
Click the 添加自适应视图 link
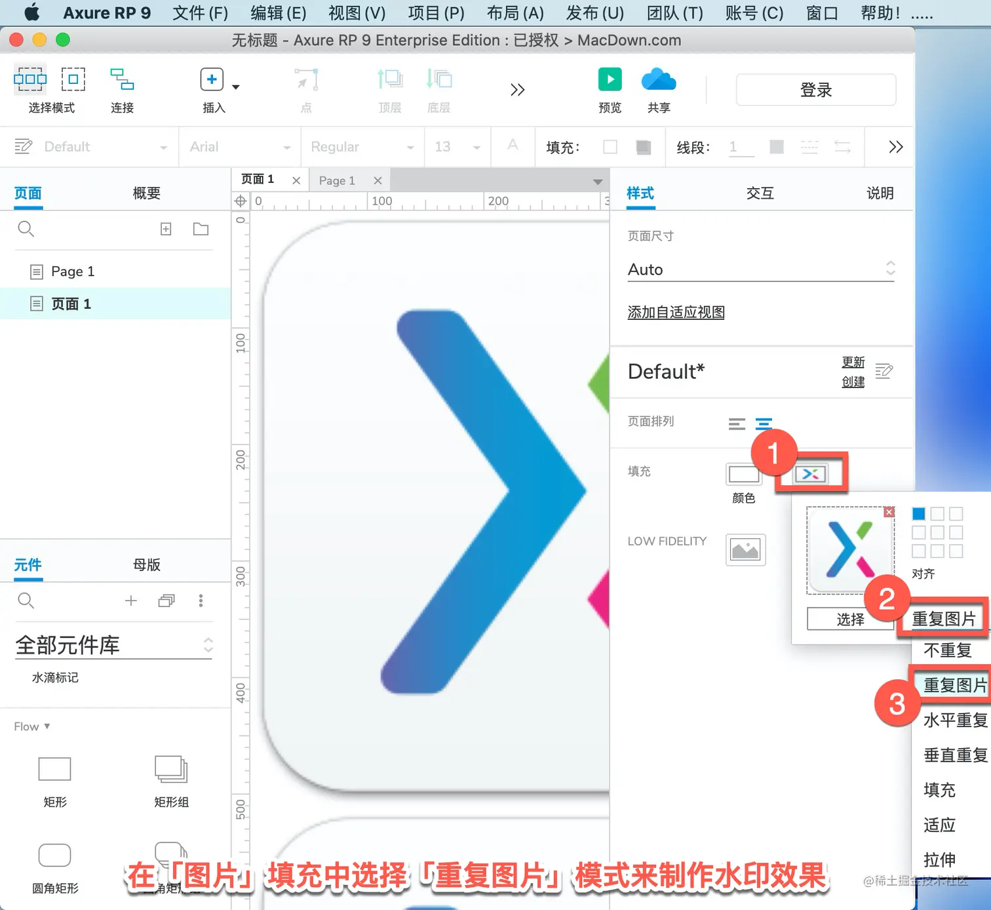tap(676, 312)
